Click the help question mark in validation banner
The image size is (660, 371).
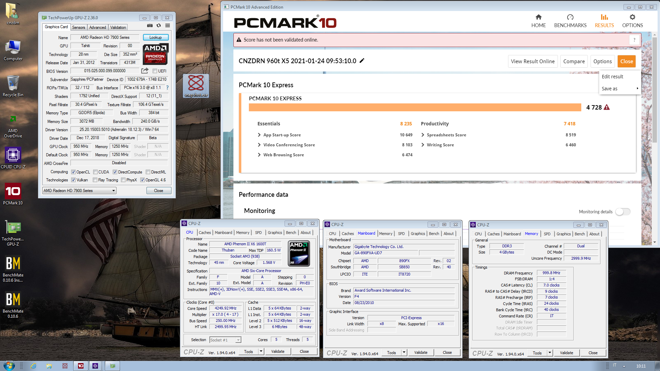pos(635,40)
